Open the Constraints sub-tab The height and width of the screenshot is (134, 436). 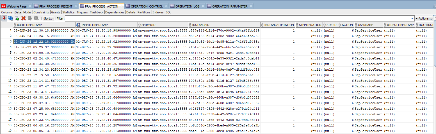(41, 12)
